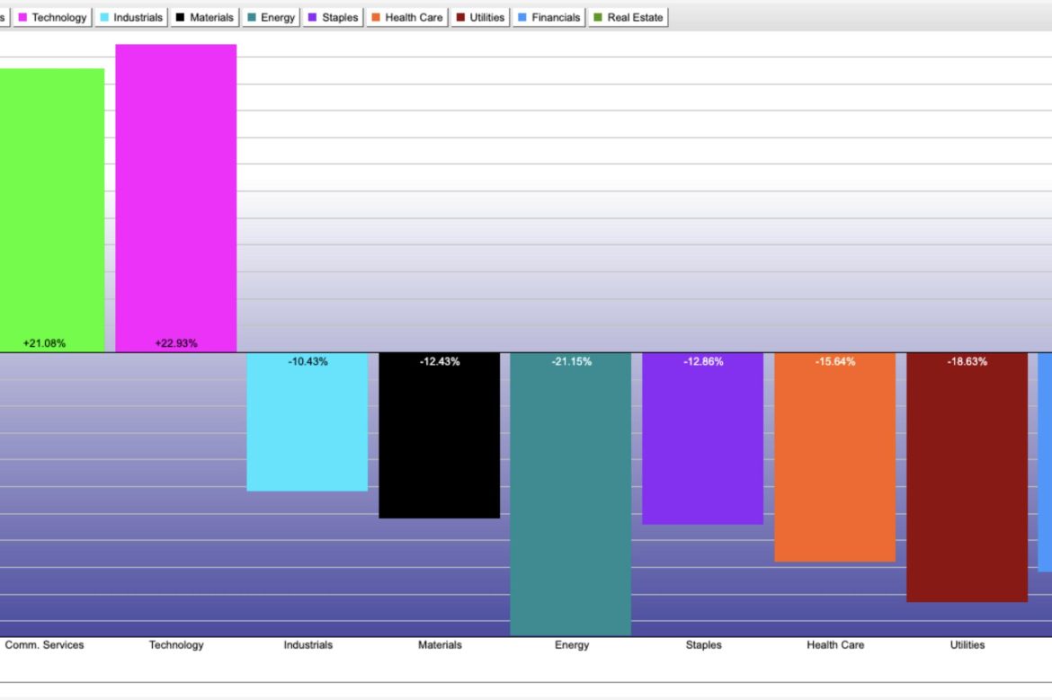
Task: Toggle the Real Estate legend button
Action: (x=628, y=17)
